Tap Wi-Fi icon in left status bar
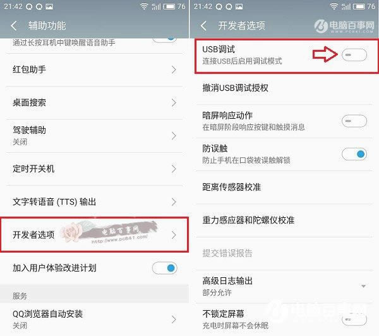The height and width of the screenshot is (336, 379). tap(144, 6)
